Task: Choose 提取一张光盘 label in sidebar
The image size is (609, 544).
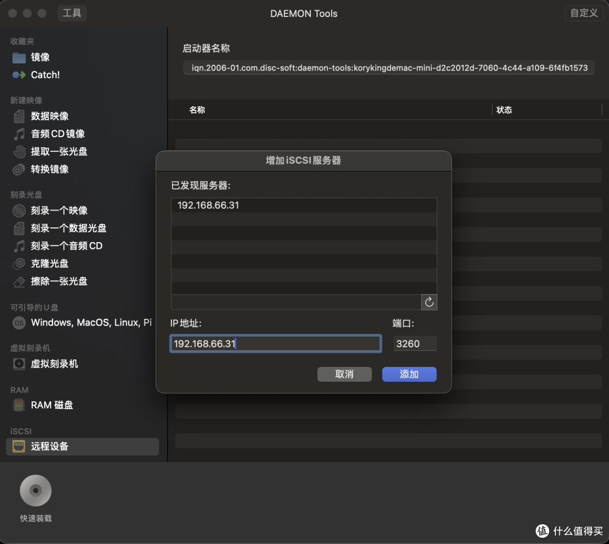Action: tap(59, 152)
